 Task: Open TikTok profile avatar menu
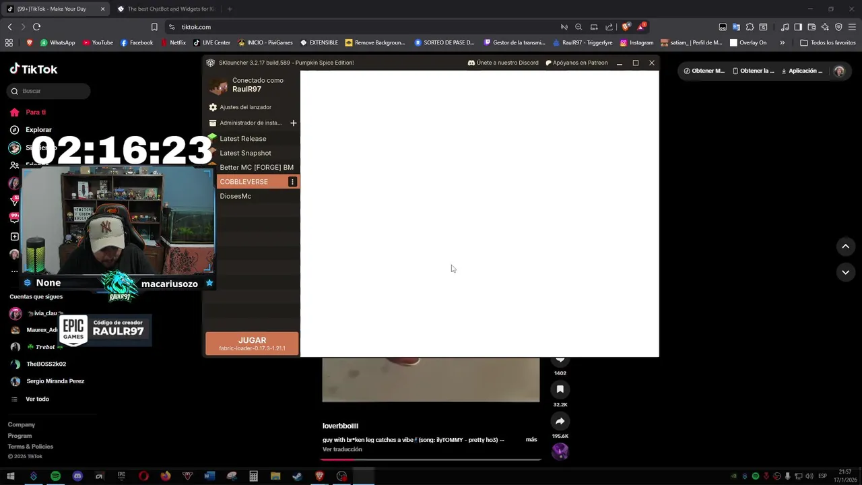839,71
